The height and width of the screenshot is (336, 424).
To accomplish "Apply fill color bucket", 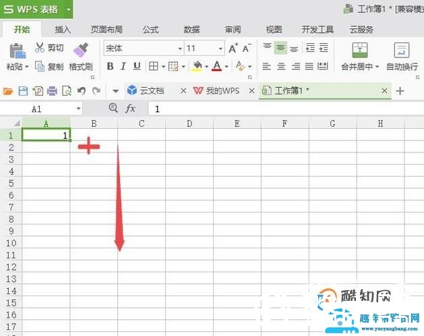I will pyautogui.click(x=197, y=66).
